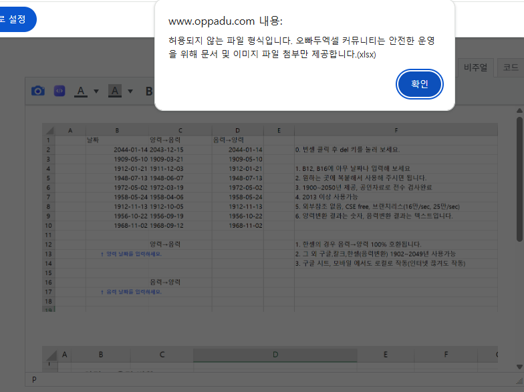524x392 pixels.
Task: Apply background color with highlighted A icon
Action: [x=114, y=91]
